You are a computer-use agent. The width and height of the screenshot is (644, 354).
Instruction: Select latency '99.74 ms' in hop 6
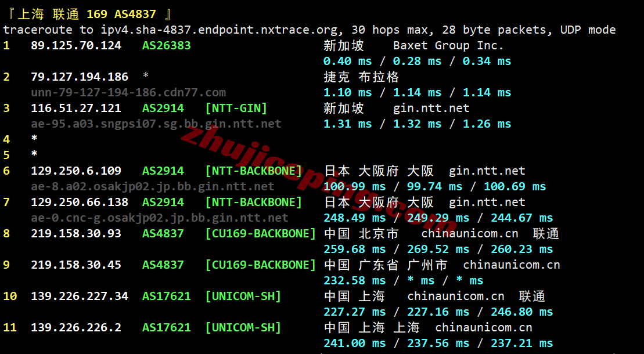tap(434, 186)
